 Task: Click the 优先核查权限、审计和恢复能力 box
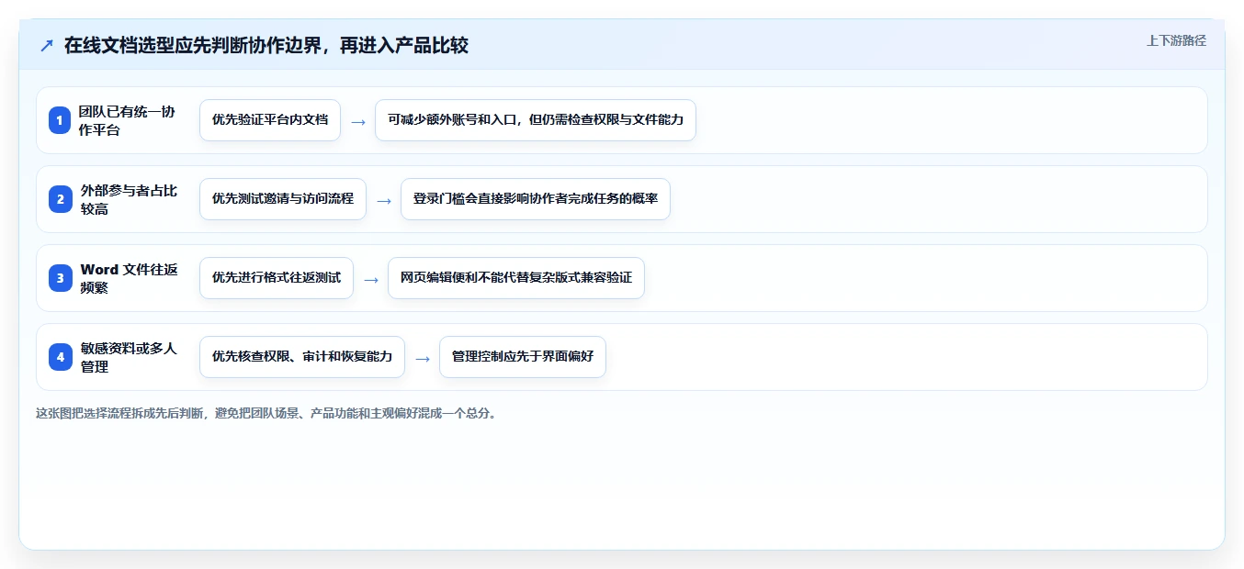[302, 357]
